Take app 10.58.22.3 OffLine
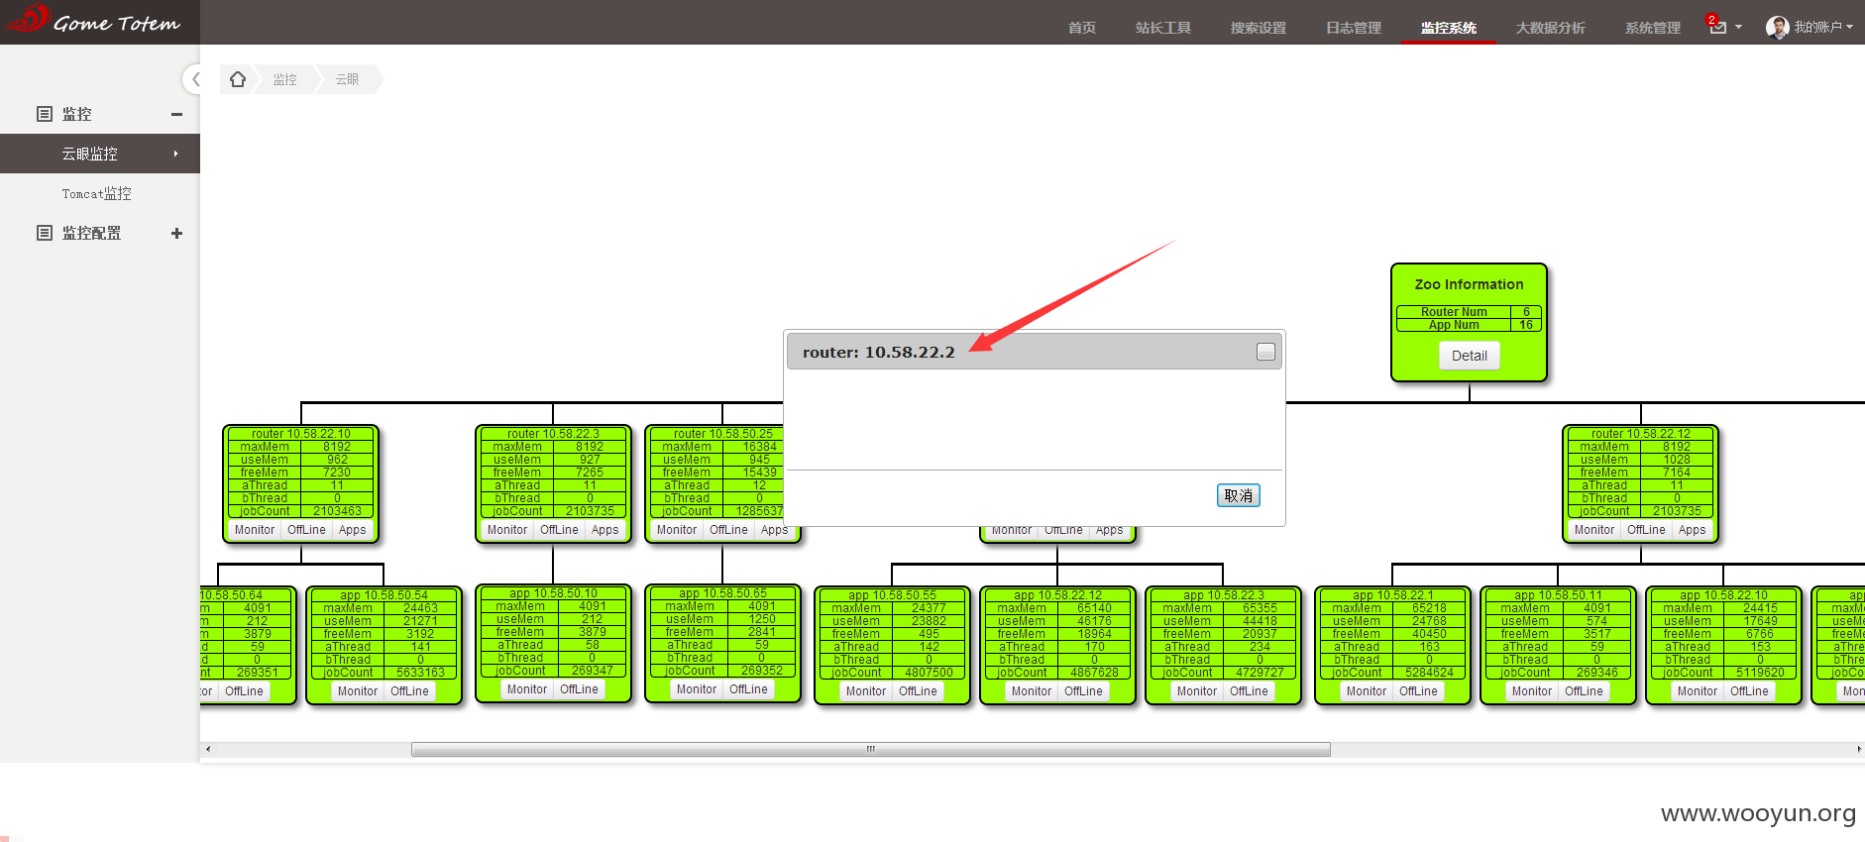 tap(1249, 691)
